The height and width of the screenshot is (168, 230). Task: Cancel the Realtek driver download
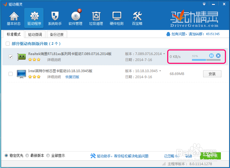(218, 56)
